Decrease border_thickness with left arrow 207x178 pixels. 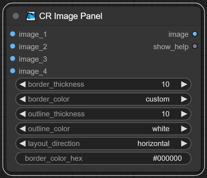pyautogui.click(x=23, y=84)
